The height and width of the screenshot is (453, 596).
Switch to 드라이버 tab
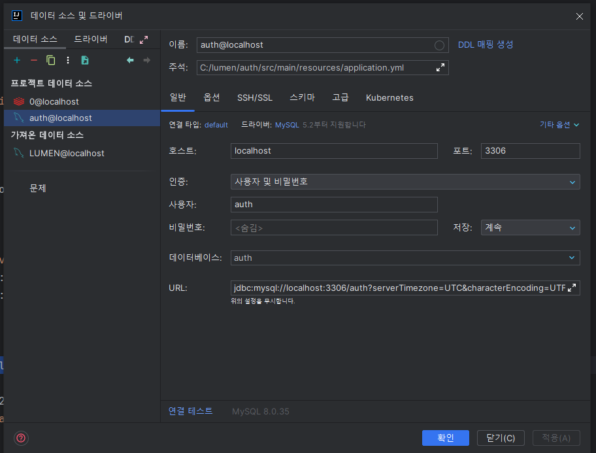coord(90,39)
